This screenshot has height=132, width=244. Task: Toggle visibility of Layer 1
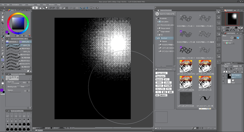click(223, 76)
